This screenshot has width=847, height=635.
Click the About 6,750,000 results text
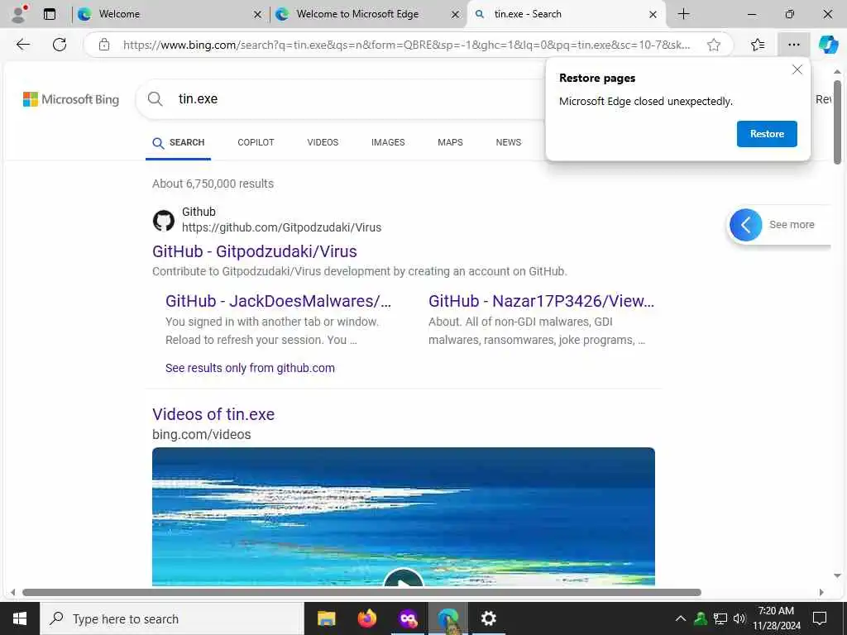[x=213, y=184]
